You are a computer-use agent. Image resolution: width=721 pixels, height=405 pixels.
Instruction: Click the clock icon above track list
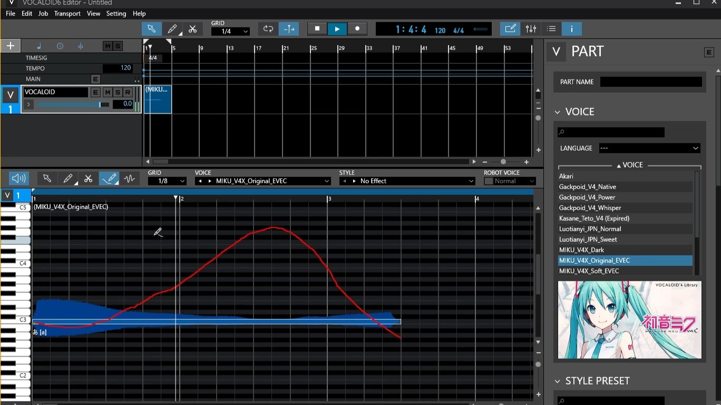(60, 46)
